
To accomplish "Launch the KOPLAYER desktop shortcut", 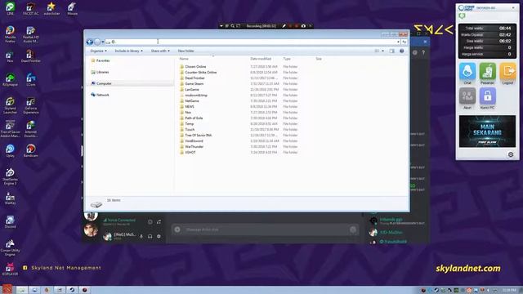I will (10, 269).
